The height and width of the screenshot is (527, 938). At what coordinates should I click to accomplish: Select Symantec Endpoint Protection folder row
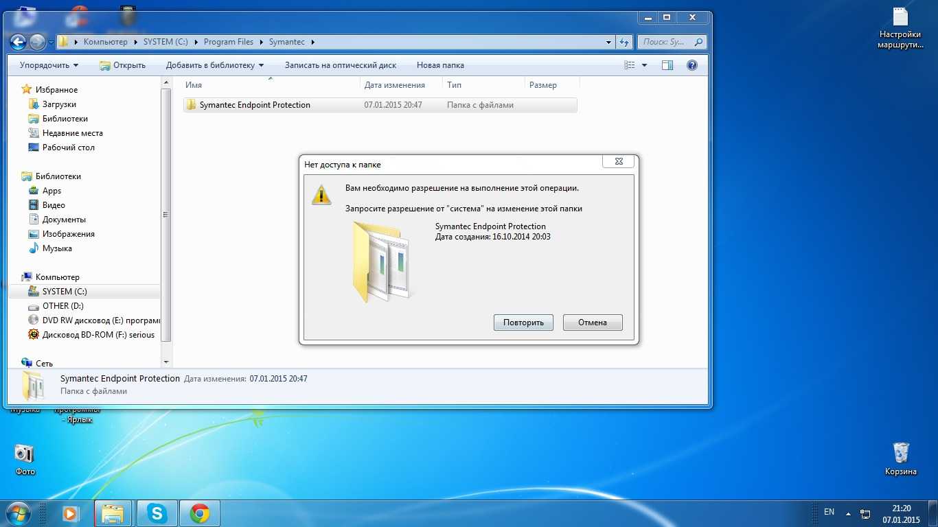click(380, 105)
